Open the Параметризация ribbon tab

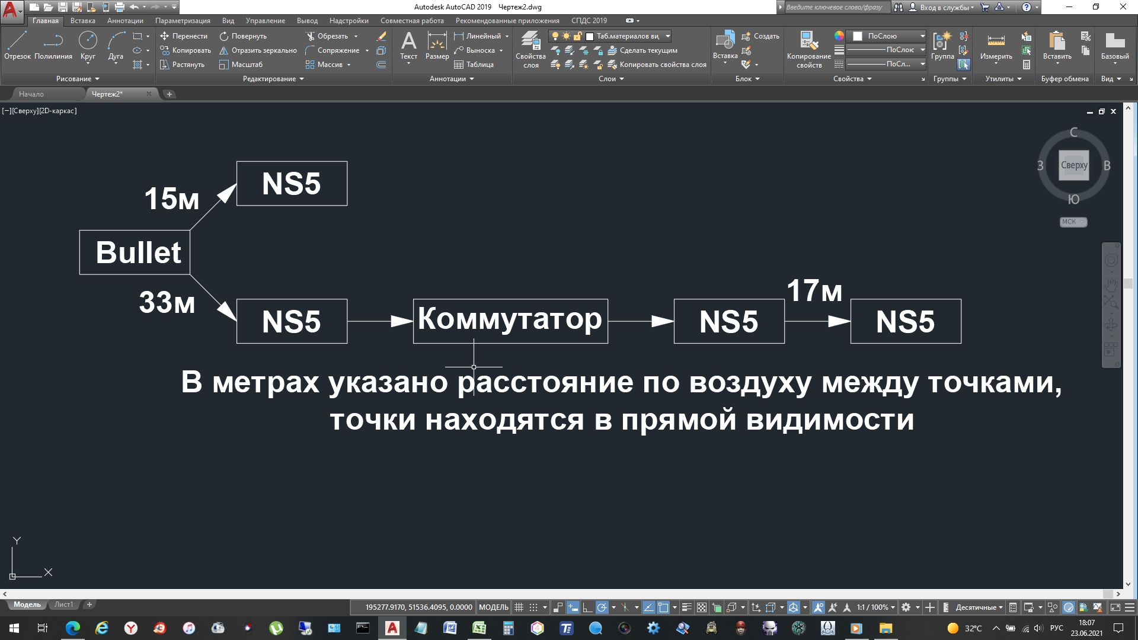point(183,21)
